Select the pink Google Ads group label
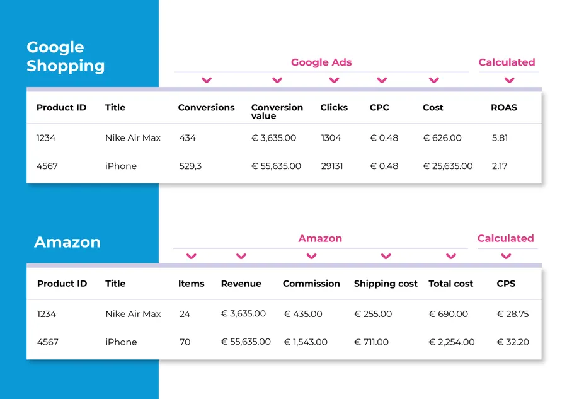The height and width of the screenshot is (399, 567). [321, 62]
